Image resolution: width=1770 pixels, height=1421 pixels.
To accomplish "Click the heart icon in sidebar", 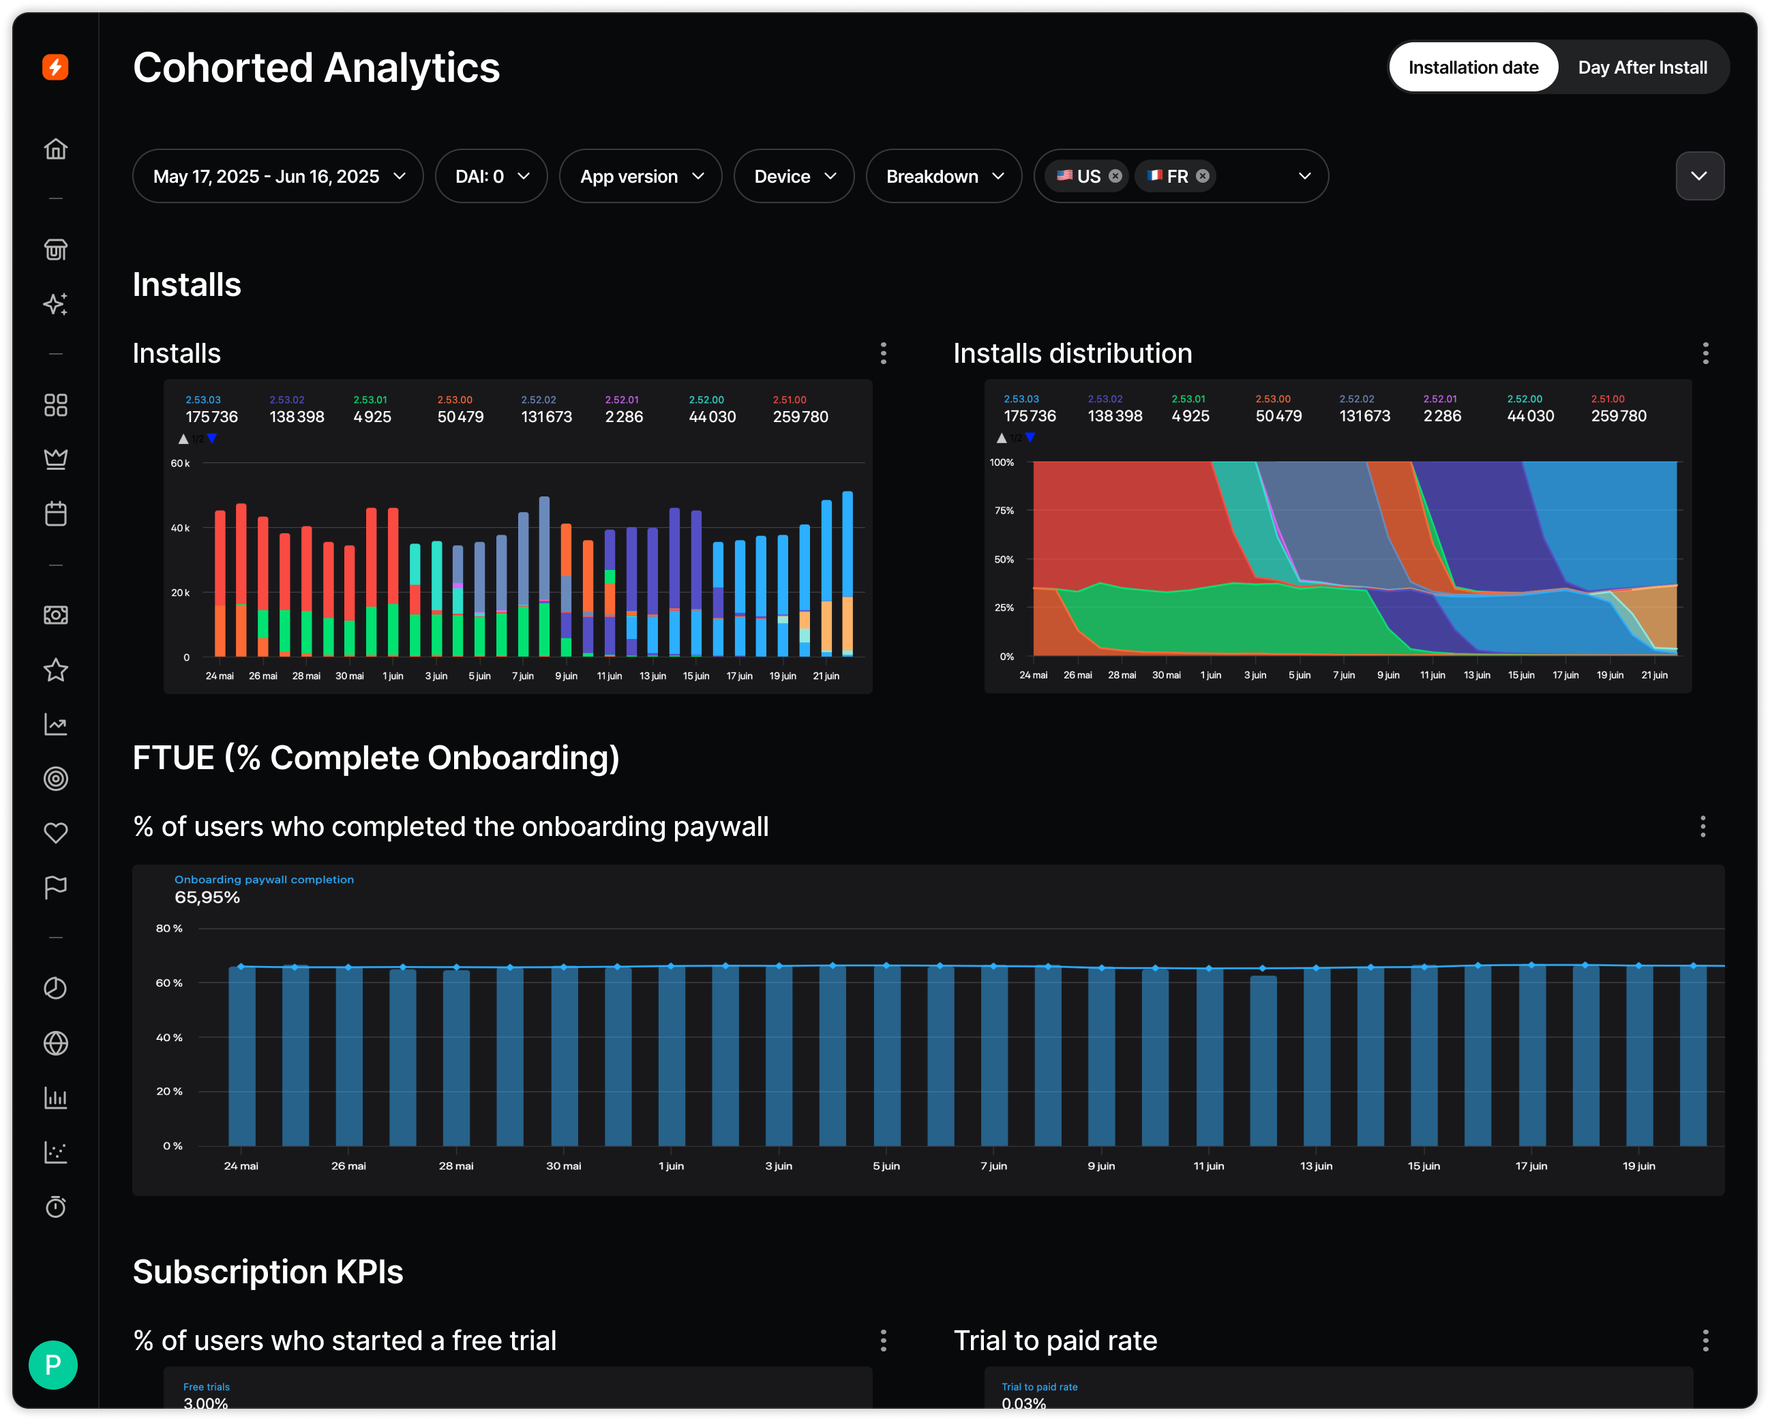I will [x=55, y=833].
